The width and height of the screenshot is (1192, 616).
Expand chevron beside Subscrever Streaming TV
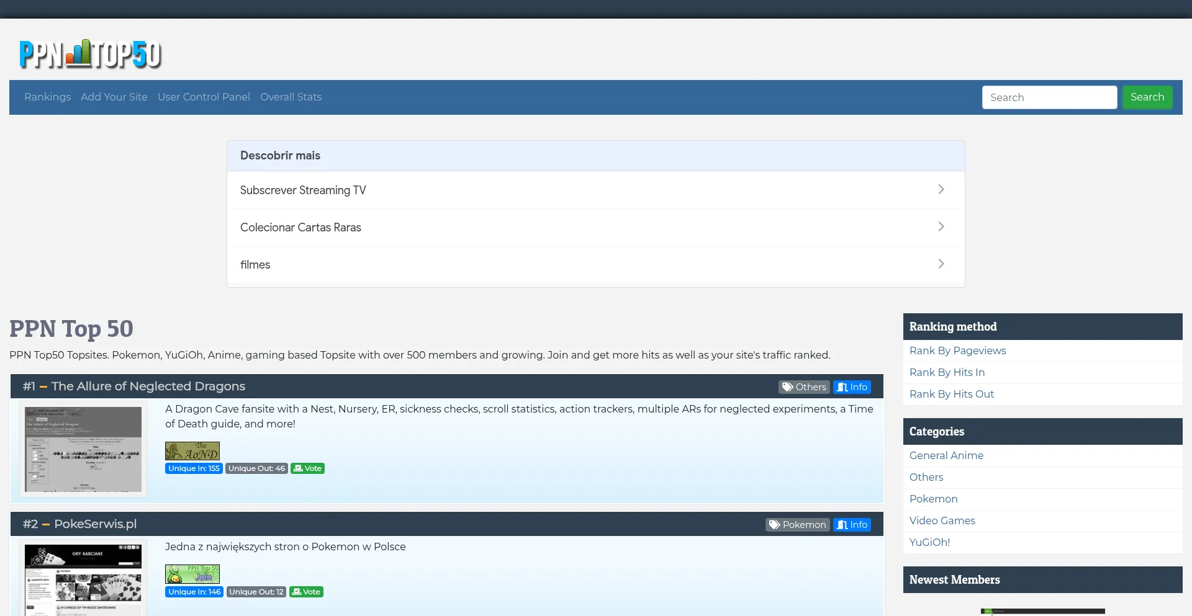pyautogui.click(x=941, y=189)
